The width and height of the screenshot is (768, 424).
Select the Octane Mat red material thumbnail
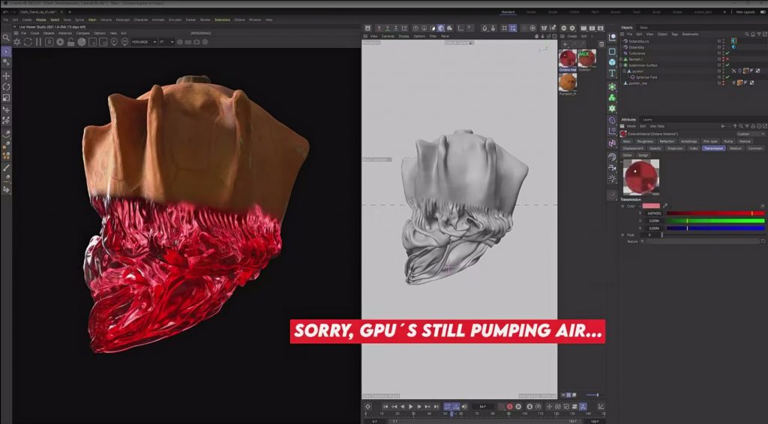568,58
